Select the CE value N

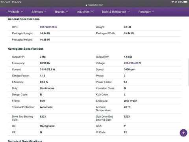pyautogui.click(x=41, y=132)
